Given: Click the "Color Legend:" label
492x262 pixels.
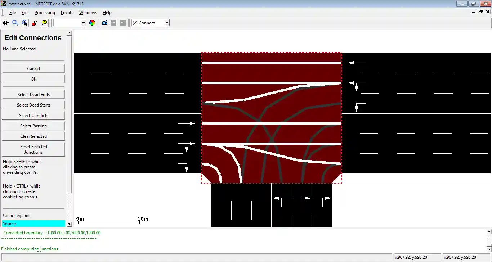Looking at the screenshot, I should pyautogui.click(x=16, y=216).
